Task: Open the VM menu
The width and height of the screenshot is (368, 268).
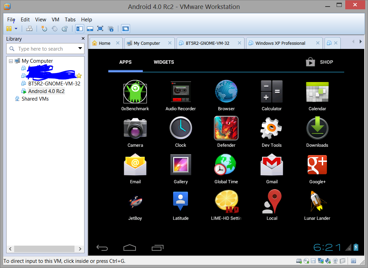Action: [55, 19]
